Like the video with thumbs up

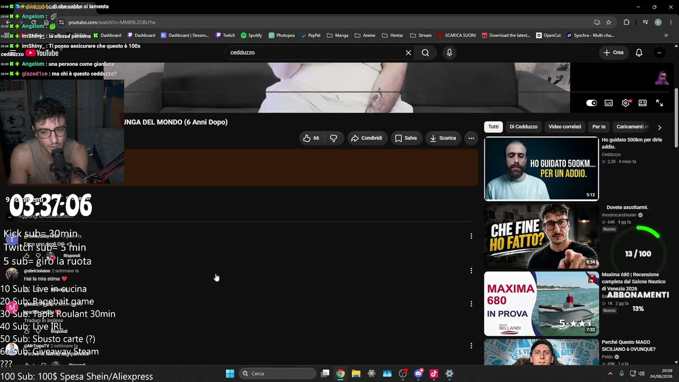pos(311,138)
